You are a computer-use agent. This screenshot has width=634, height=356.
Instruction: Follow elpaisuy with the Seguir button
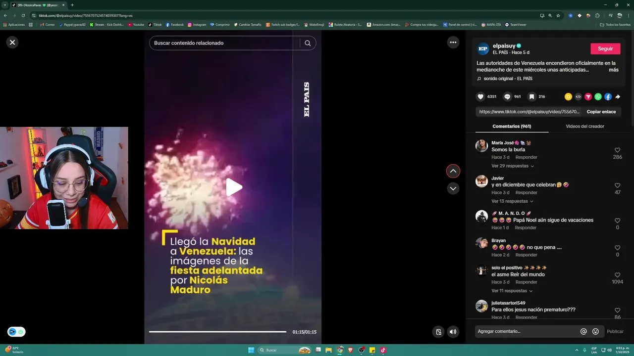(605, 48)
